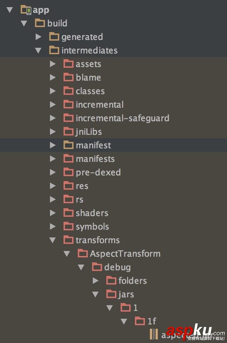Expand the folders node under debug
Viewport: 227px width, 343px height.
(x=95, y=281)
